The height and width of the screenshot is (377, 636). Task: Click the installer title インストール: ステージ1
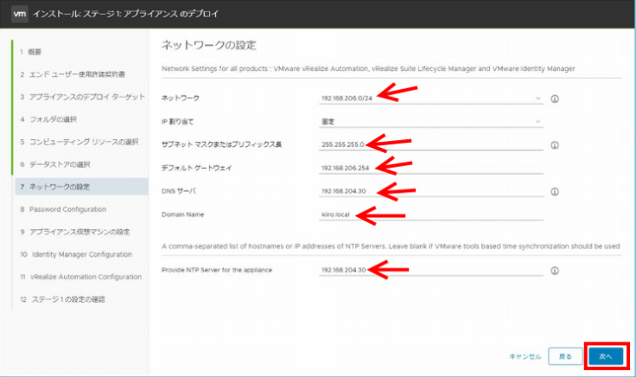[x=126, y=14]
